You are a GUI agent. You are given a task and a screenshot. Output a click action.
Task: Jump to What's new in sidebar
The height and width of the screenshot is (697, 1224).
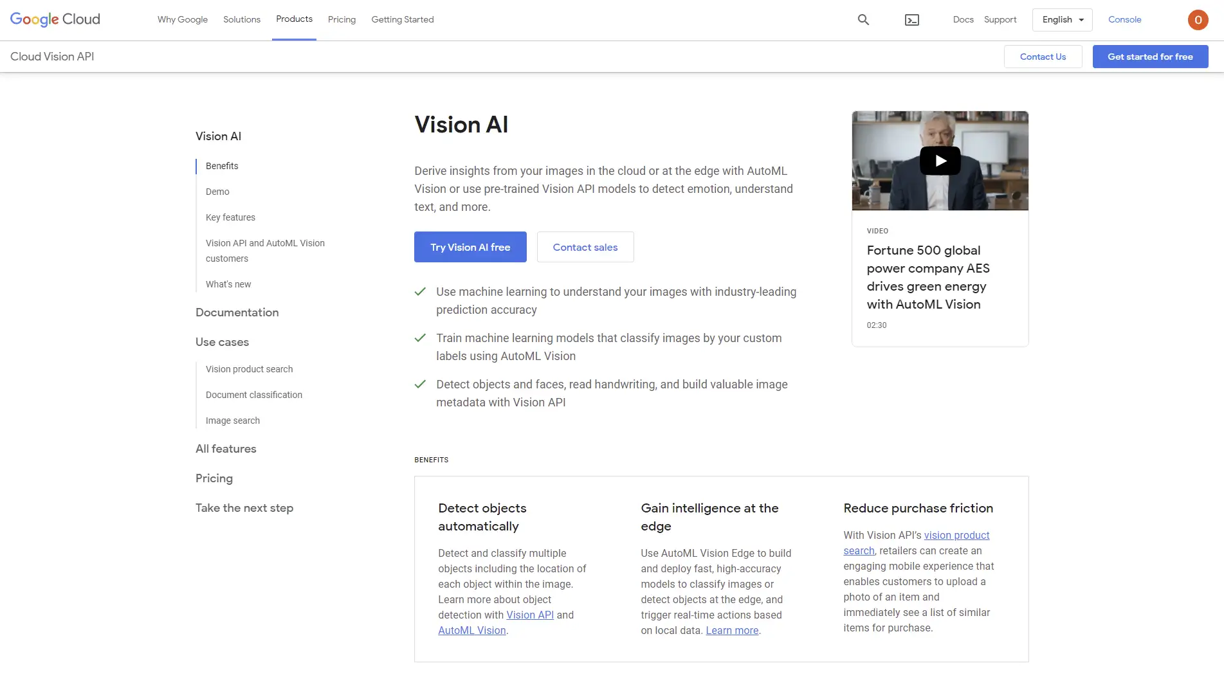pyautogui.click(x=228, y=284)
